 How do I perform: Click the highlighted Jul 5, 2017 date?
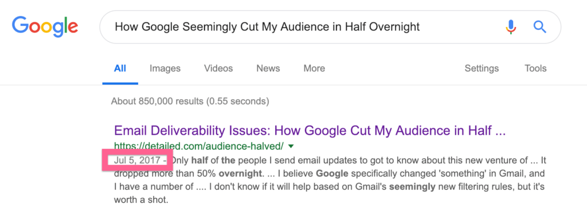tap(138, 160)
